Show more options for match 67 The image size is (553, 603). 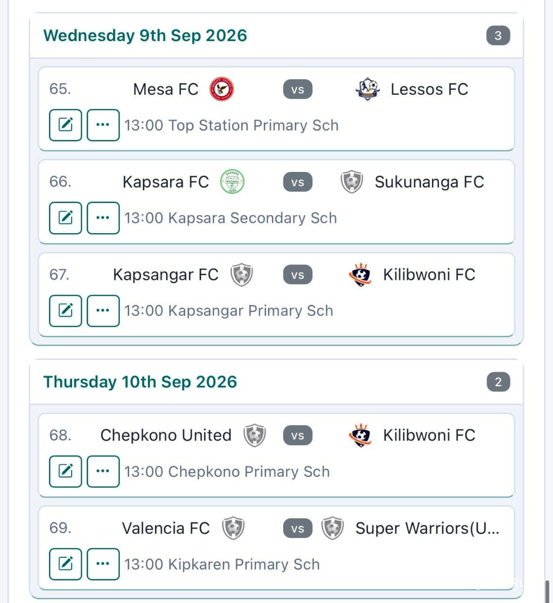pos(103,310)
